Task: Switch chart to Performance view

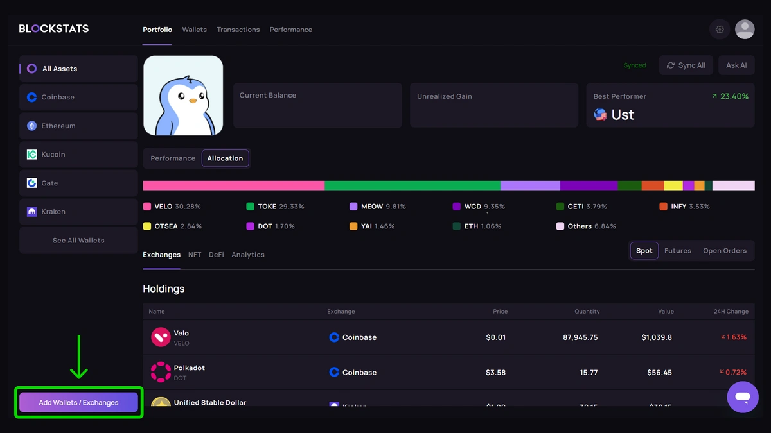Action: (x=173, y=158)
